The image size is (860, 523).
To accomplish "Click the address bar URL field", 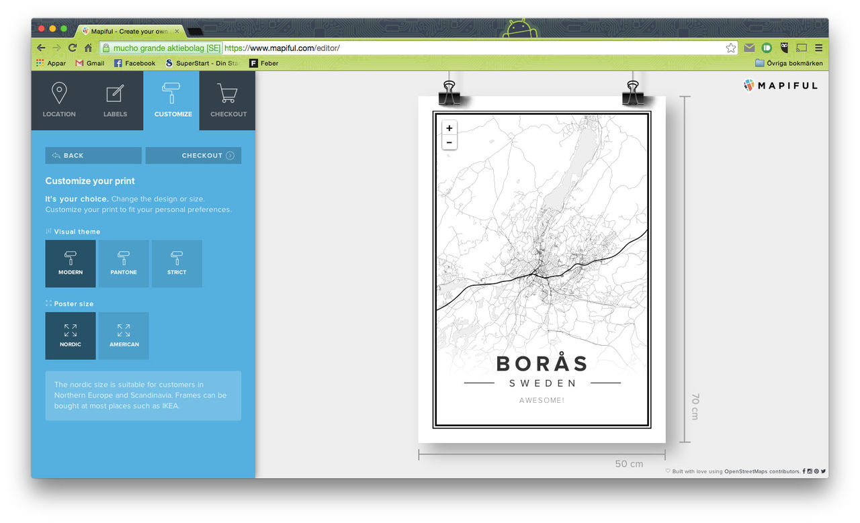I will [x=470, y=48].
